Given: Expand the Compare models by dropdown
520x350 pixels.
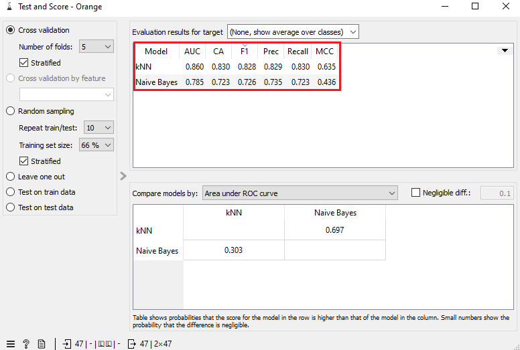Looking at the screenshot, I should 300,193.
